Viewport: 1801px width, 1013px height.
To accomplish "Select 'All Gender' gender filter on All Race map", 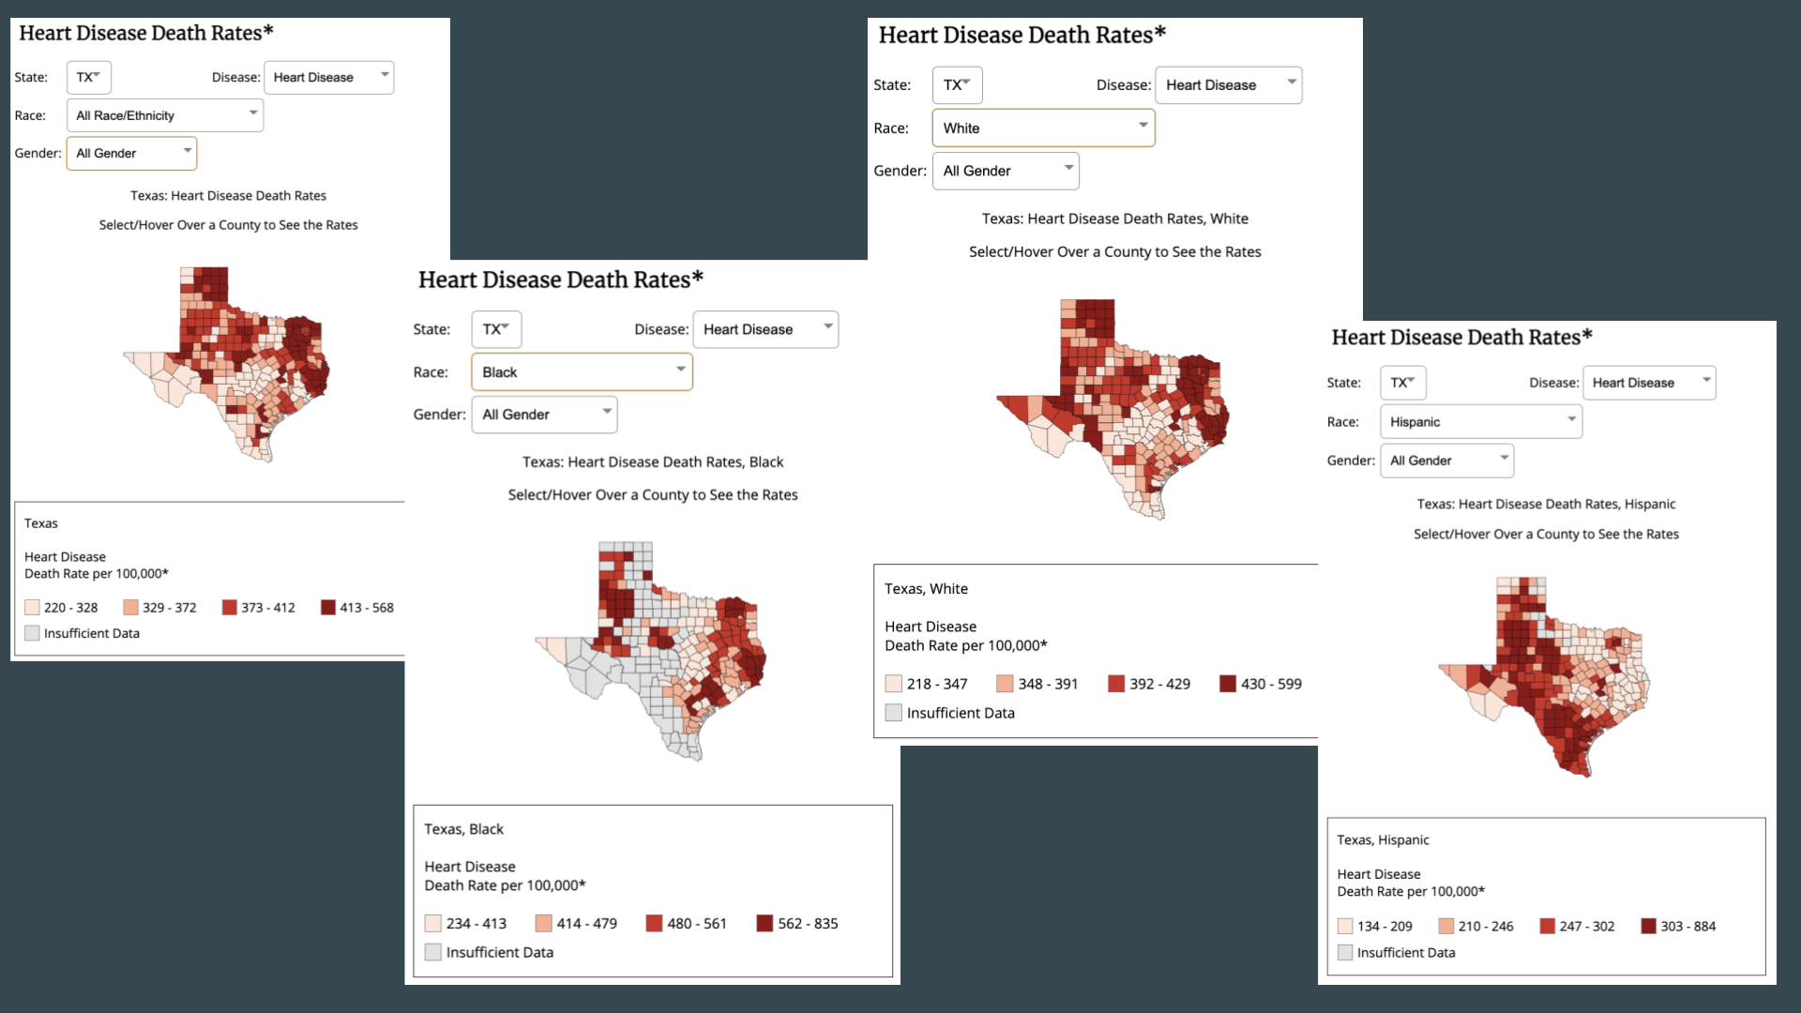I will pos(129,152).
